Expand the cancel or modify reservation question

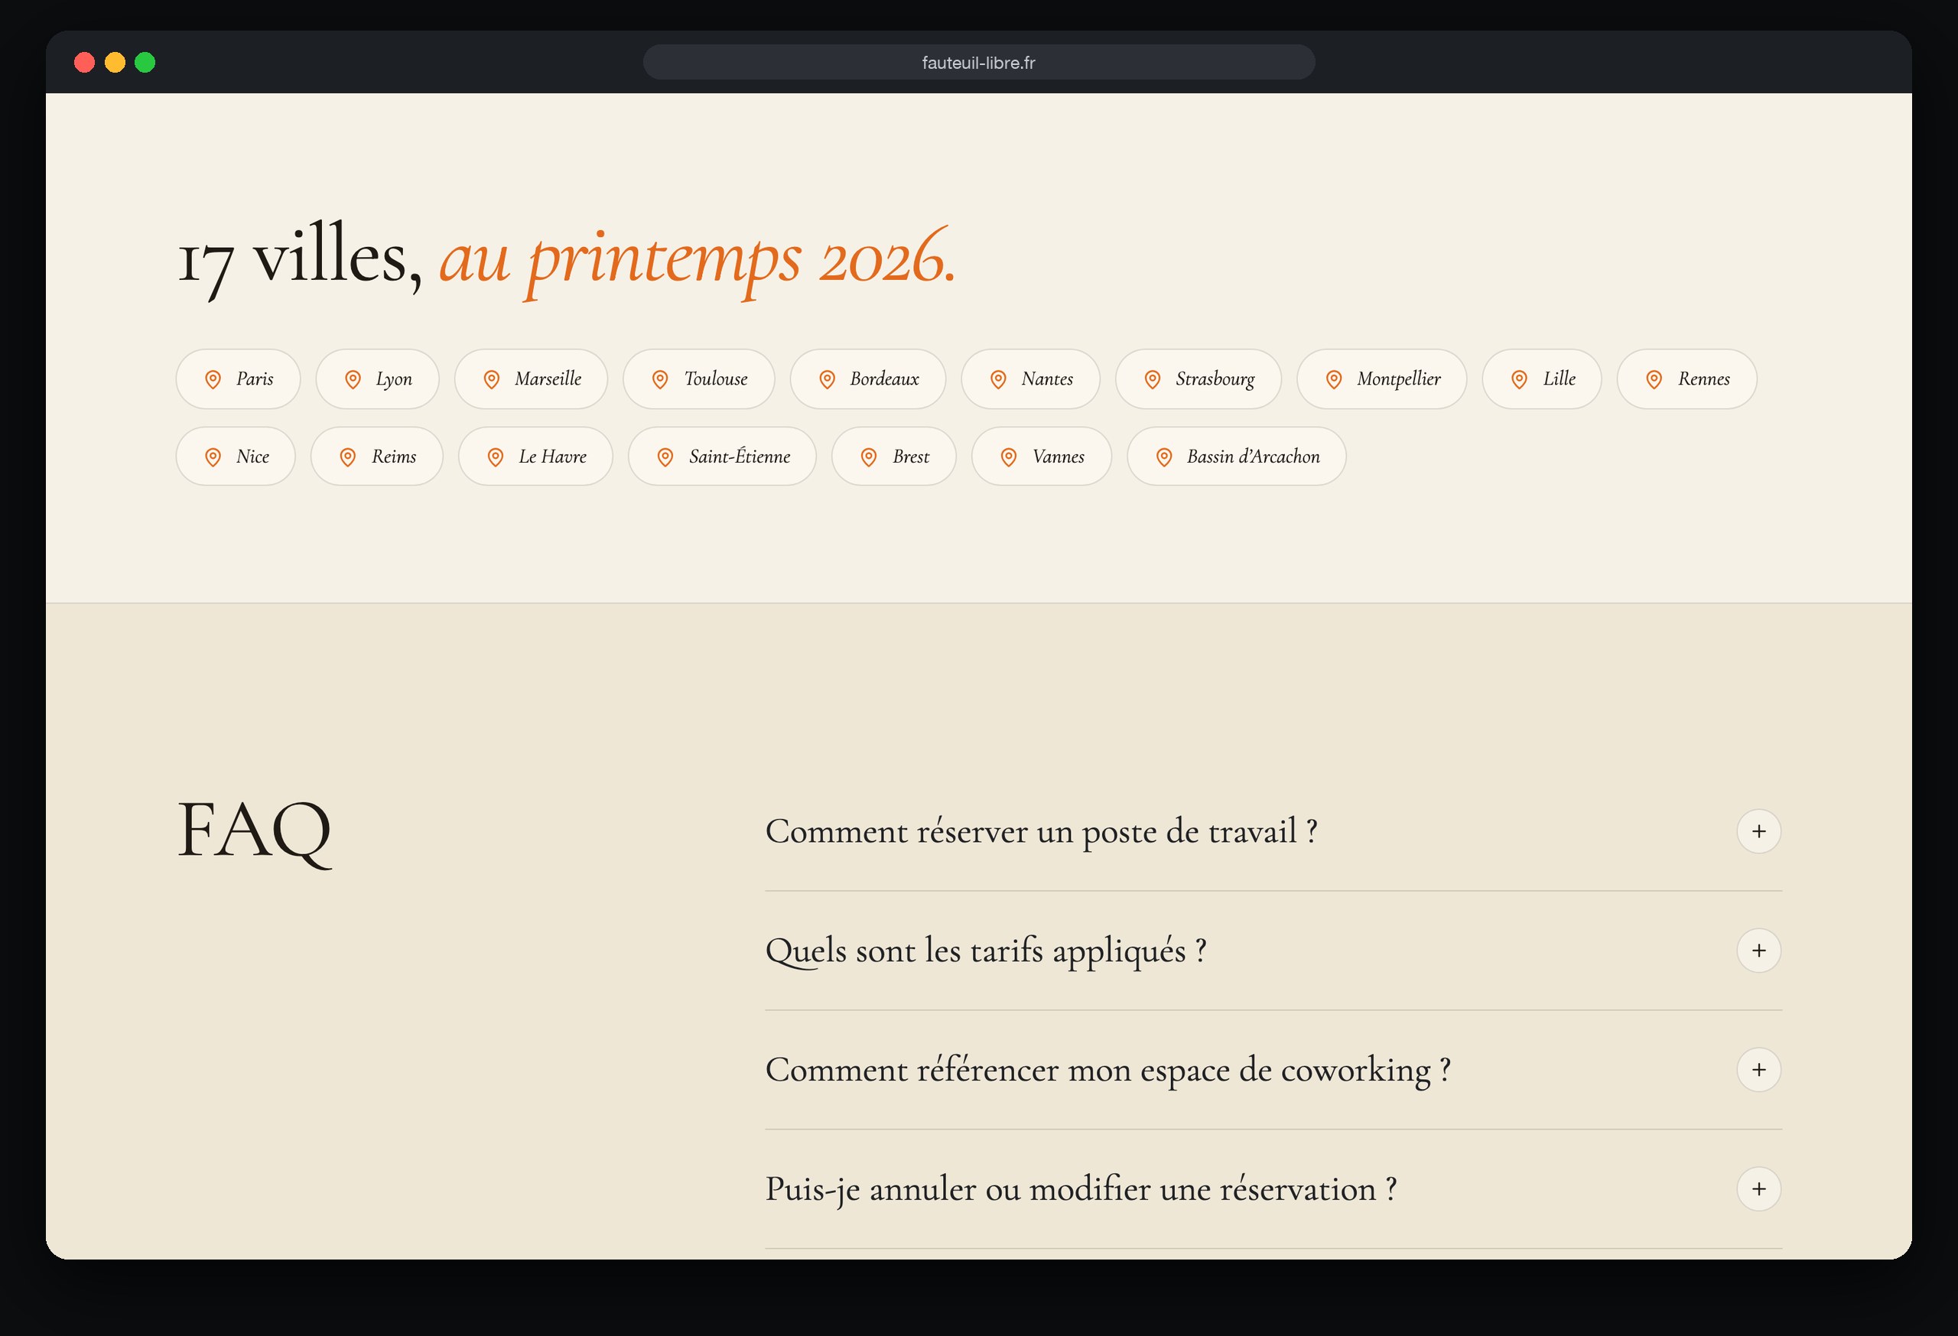(x=1759, y=1189)
